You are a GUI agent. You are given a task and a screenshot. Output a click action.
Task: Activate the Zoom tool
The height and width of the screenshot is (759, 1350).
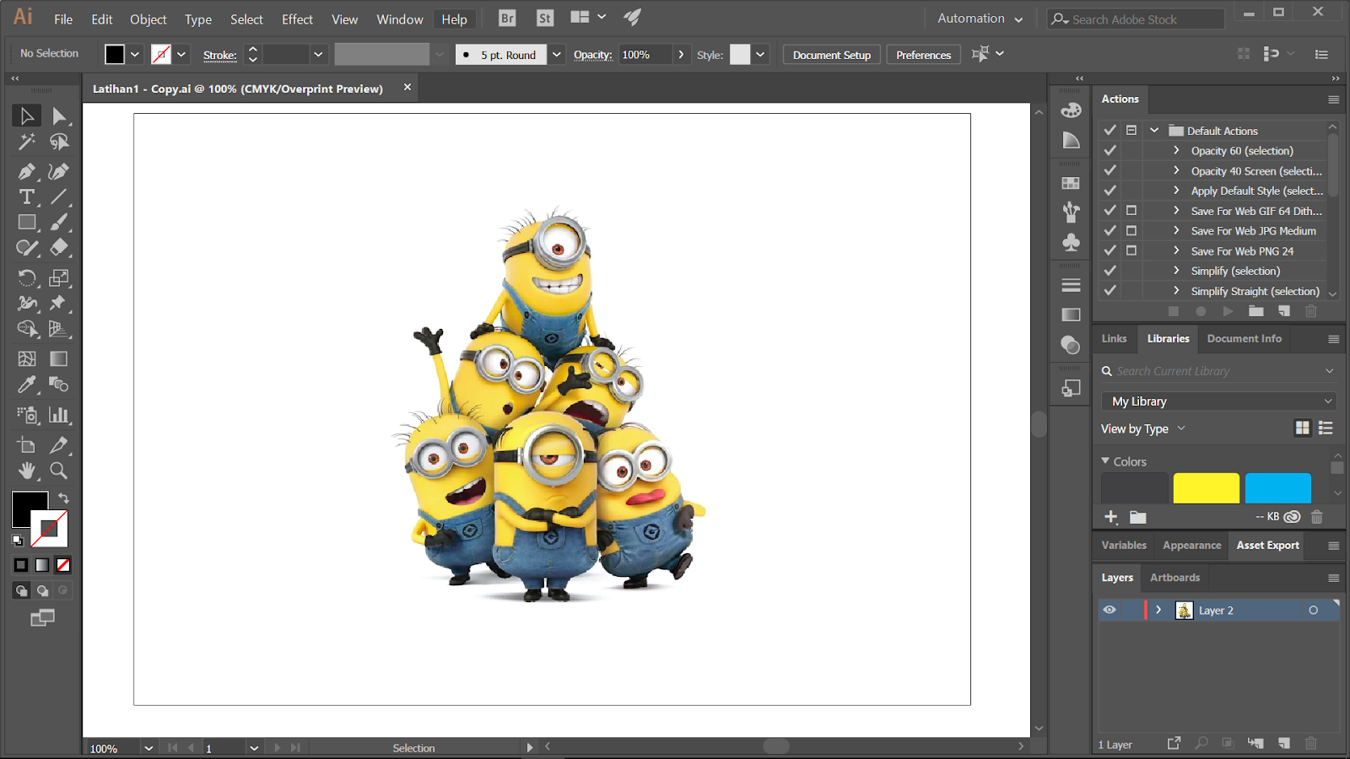pos(58,471)
